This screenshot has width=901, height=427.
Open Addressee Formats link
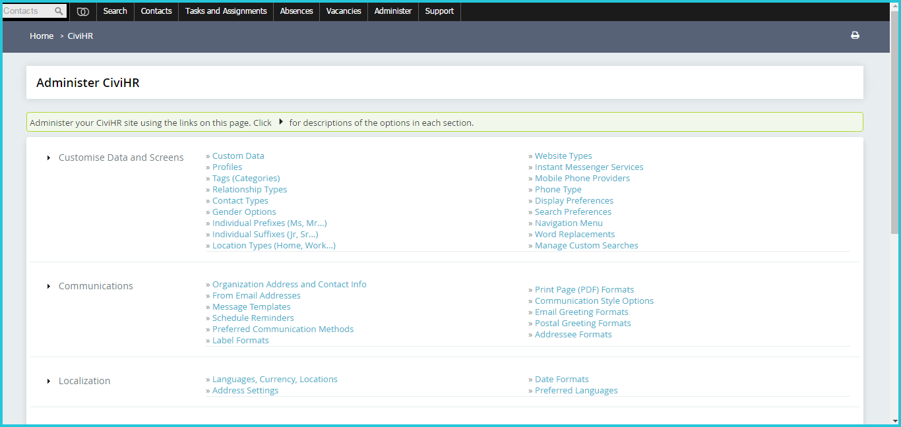[573, 335]
